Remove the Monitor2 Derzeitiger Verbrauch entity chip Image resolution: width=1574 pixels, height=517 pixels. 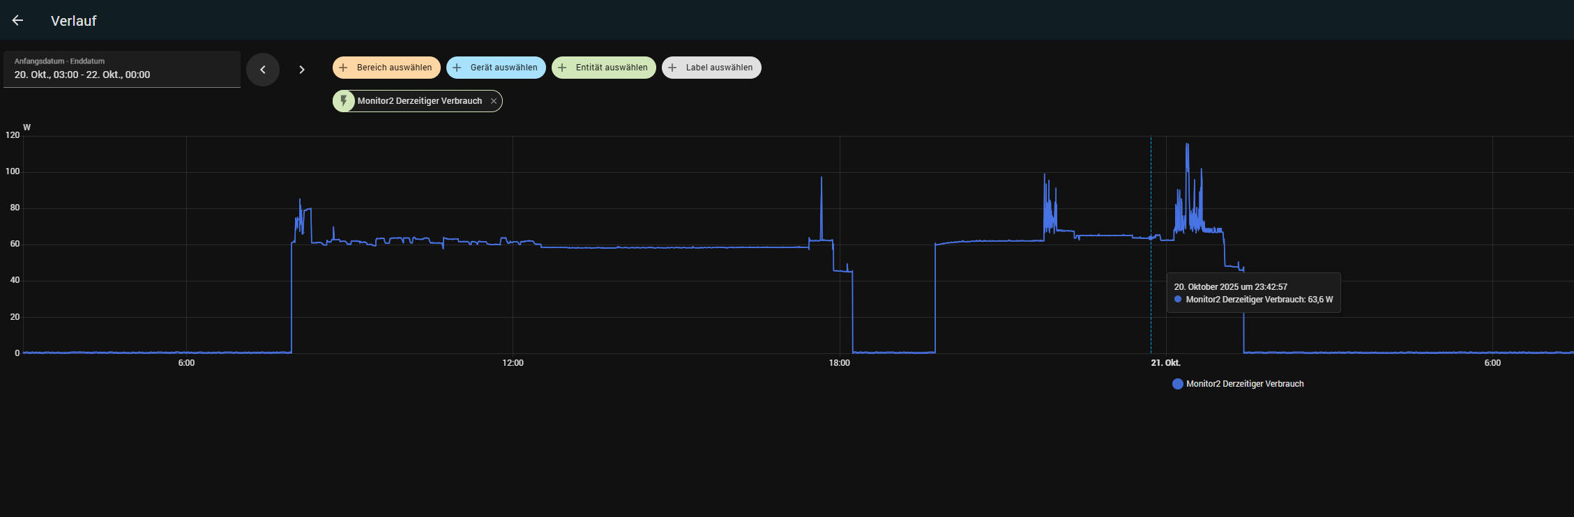tap(494, 101)
